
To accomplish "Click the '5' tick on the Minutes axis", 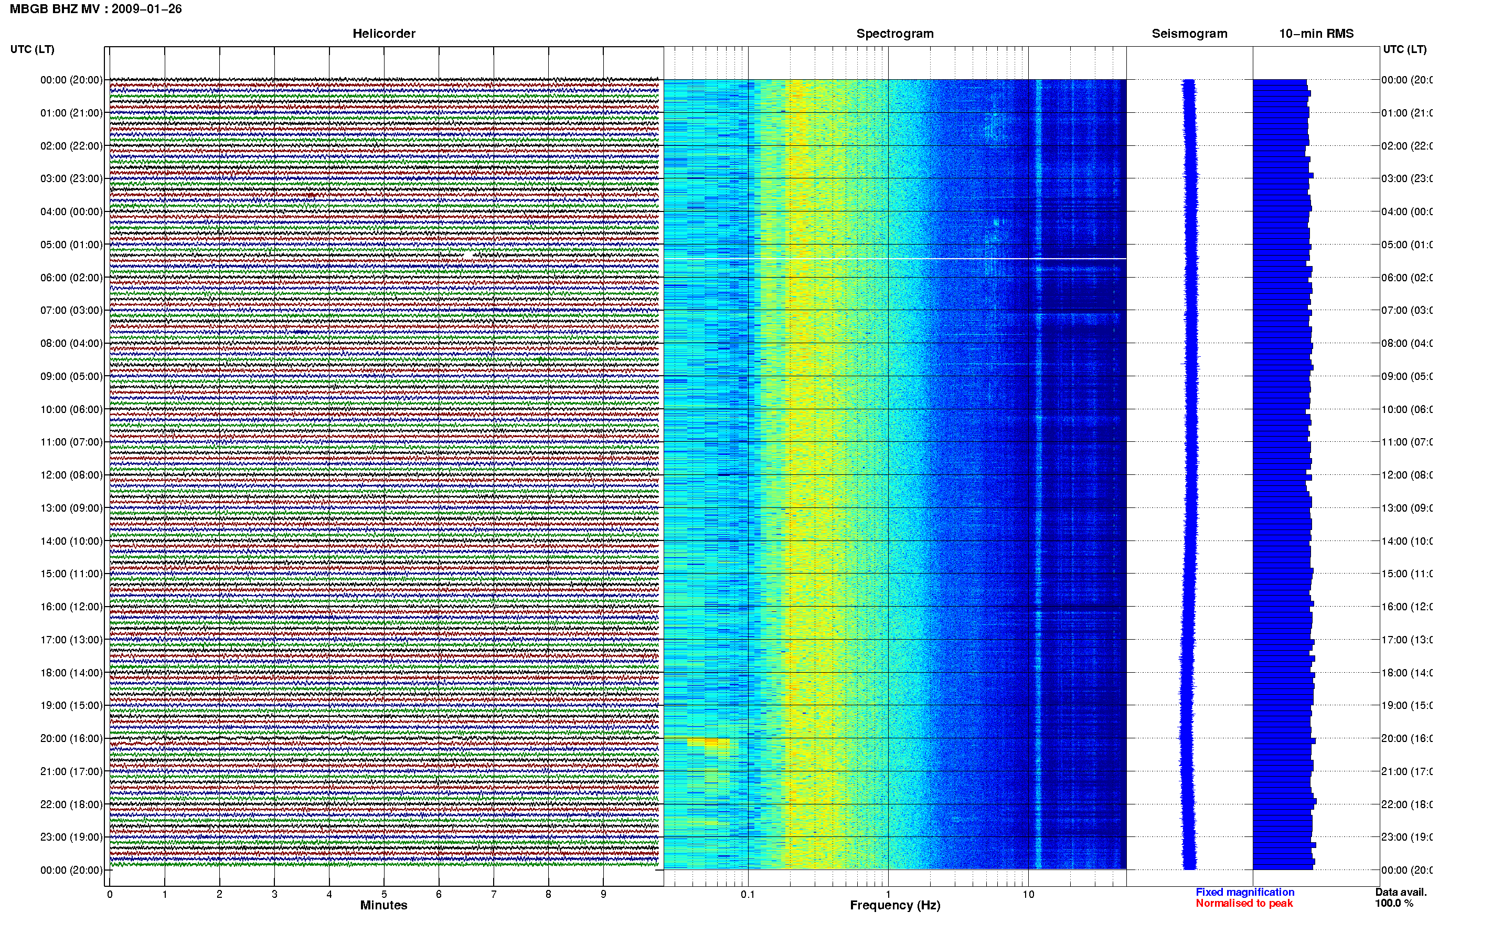I will pyautogui.click(x=383, y=894).
